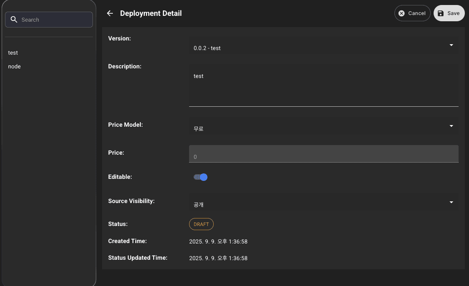Click the Created Time value 2025. 9. 9.
This screenshot has height=286, width=469.
point(218,241)
